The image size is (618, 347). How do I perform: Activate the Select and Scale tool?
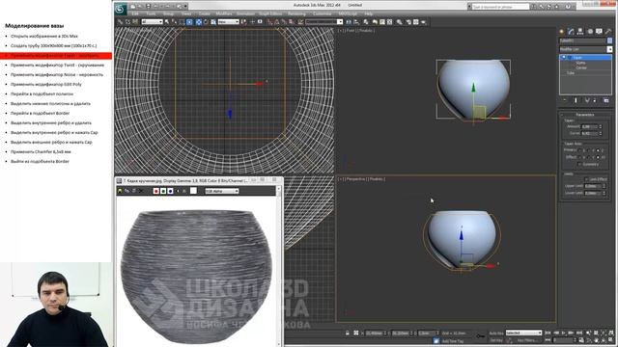212,22
